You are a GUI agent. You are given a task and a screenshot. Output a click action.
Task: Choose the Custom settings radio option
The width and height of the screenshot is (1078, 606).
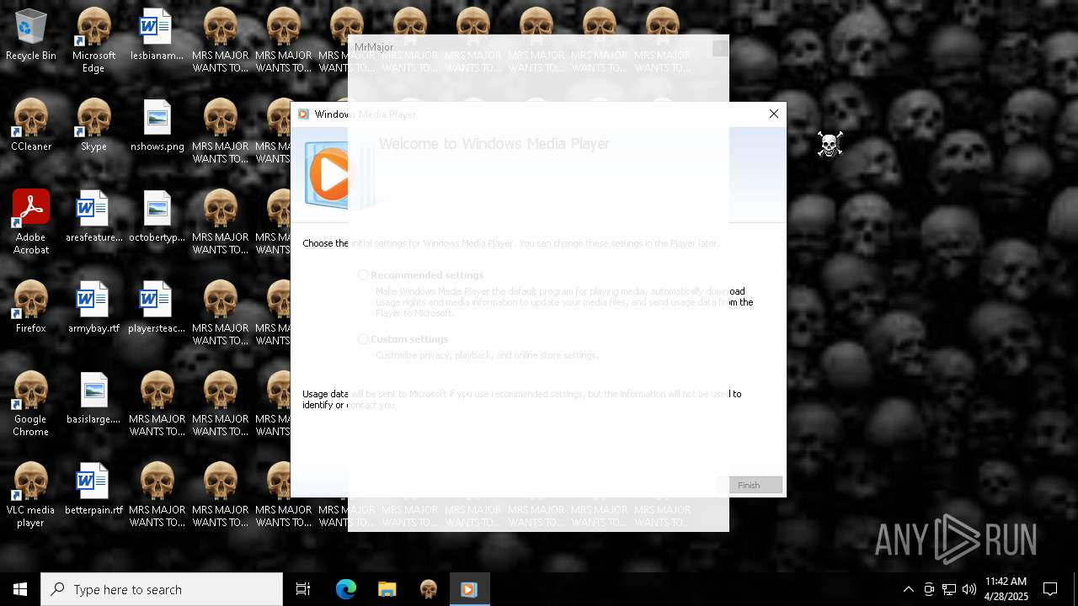coord(364,339)
